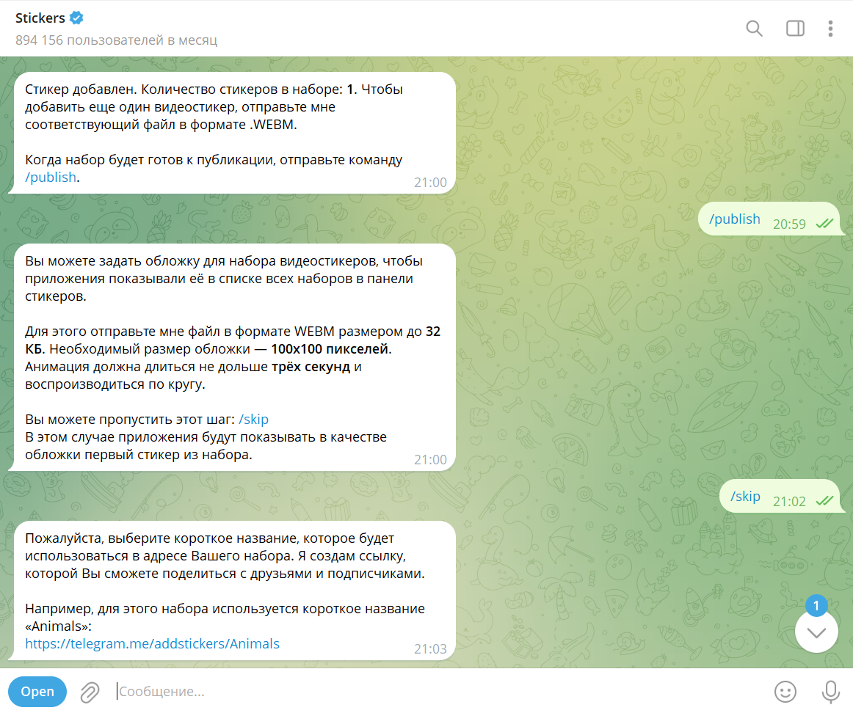Screen dimensions: 853x713
Task: Click the blue Open bot menu button
Action: tap(37, 691)
